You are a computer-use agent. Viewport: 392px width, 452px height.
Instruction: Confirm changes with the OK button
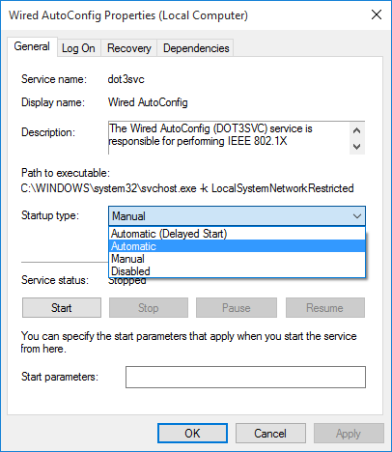(192, 434)
